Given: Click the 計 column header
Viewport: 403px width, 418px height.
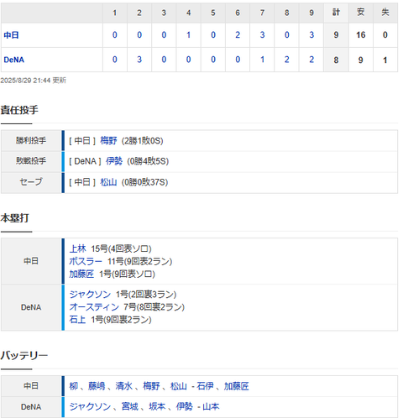Looking at the screenshot, I should click(336, 13).
